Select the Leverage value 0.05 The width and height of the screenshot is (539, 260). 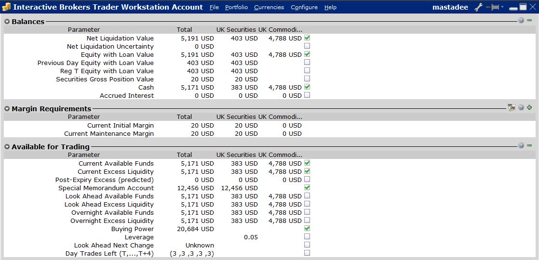(251, 237)
